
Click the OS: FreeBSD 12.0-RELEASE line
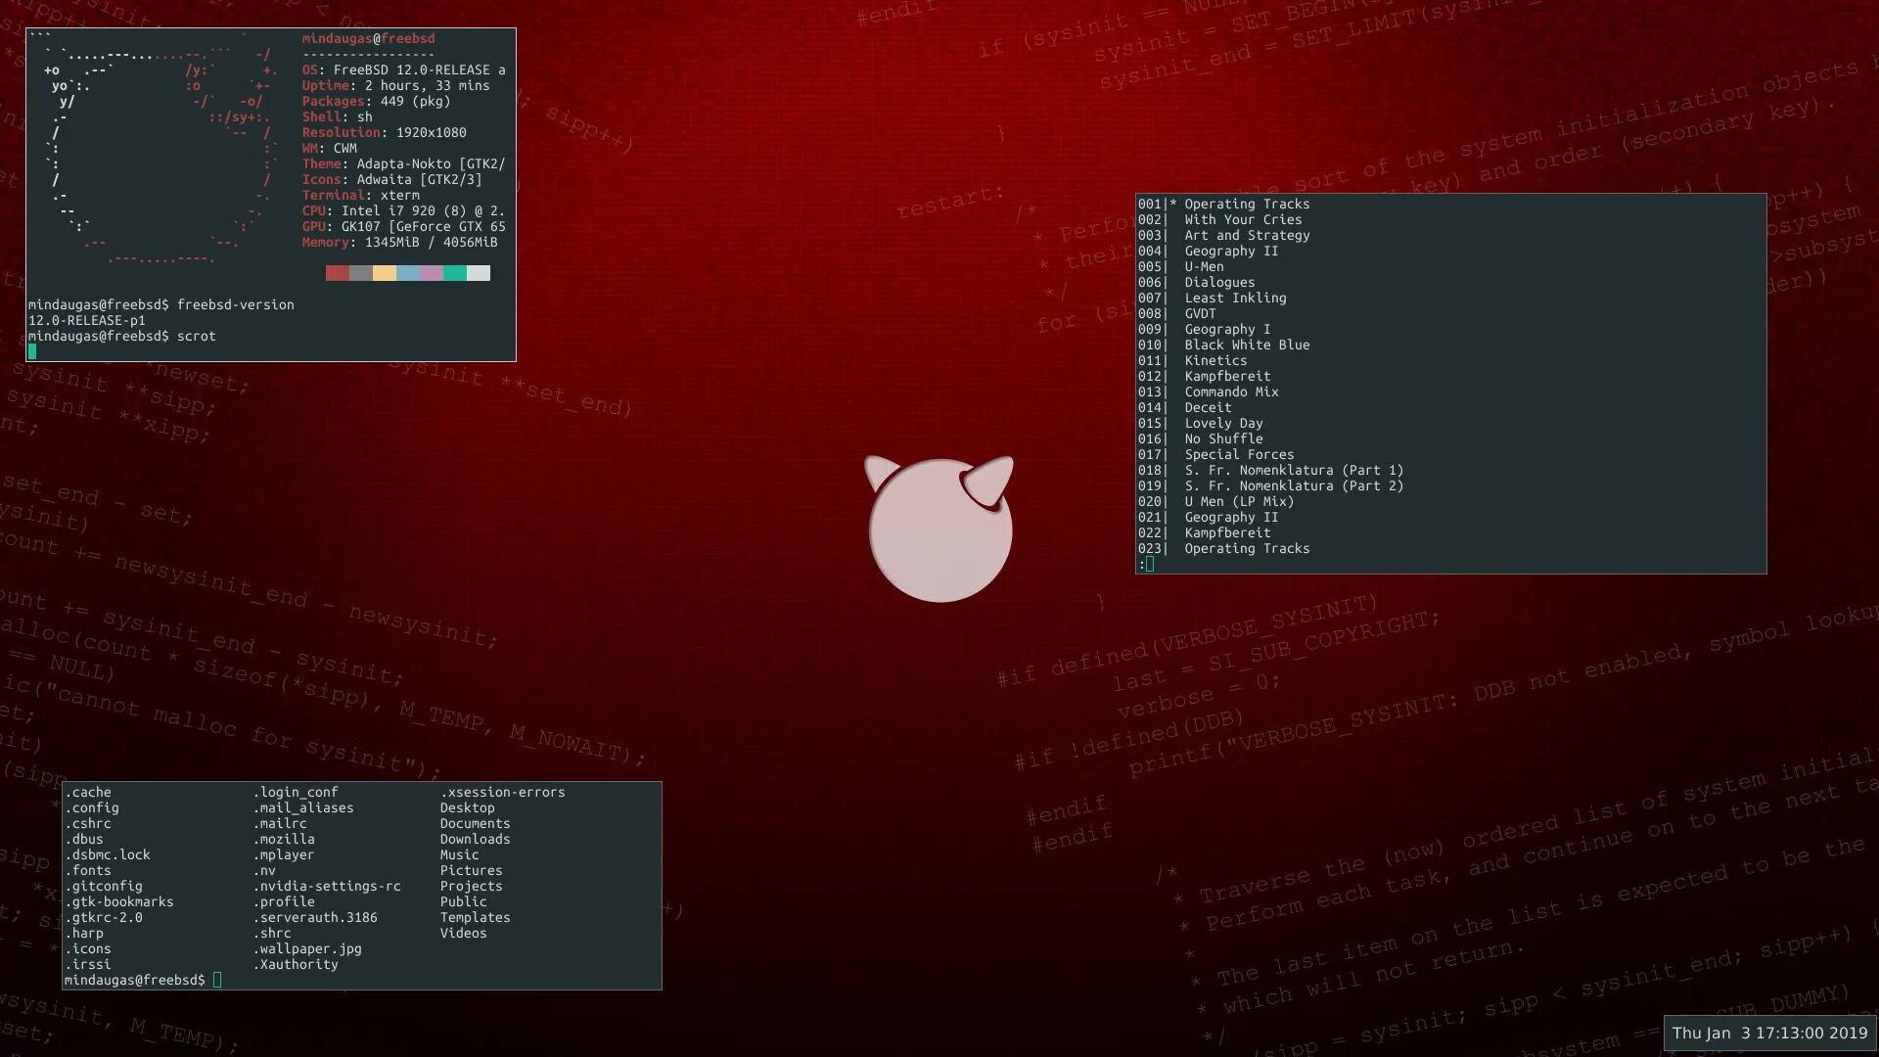point(403,70)
